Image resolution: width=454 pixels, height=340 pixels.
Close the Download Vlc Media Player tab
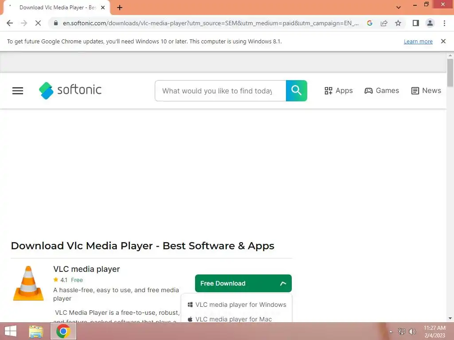click(103, 8)
